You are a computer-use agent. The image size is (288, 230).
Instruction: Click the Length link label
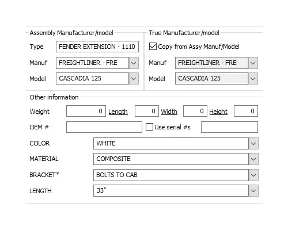point(118,112)
